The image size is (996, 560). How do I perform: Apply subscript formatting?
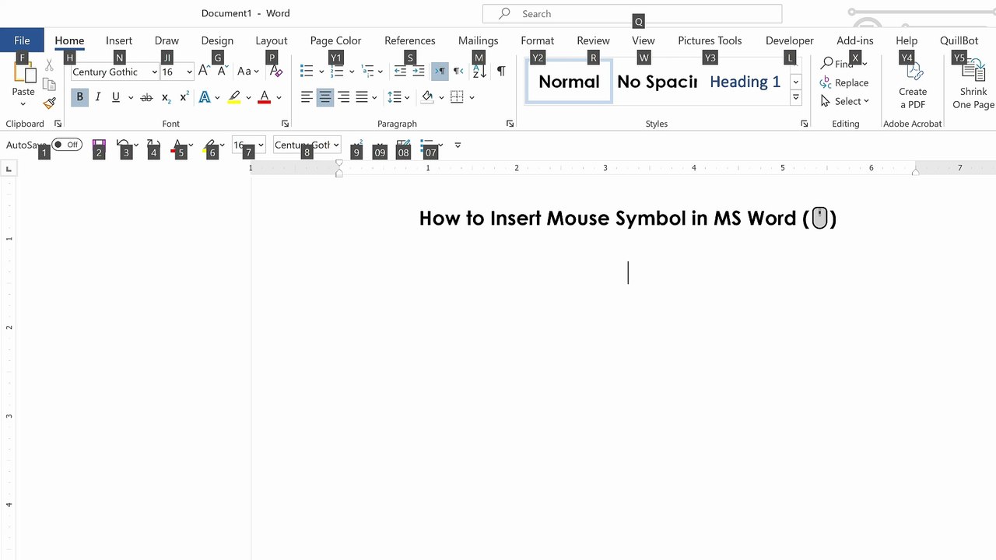pyautogui.click(x=166, y=97)
